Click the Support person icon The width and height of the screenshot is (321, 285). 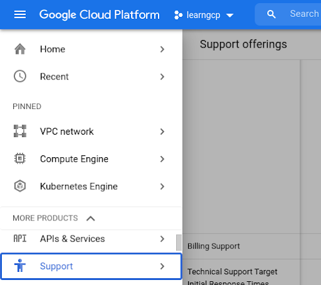[x=20, y=266]
